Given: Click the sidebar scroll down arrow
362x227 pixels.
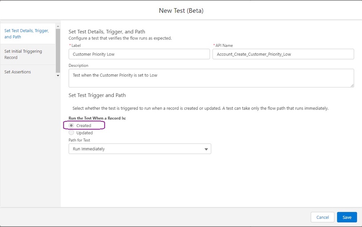Looking at the screenshot, I should click(x=58, y=75).
